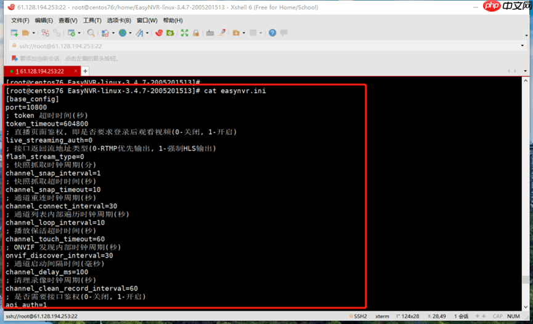This screenshot has height=324, width=533.
Task: Click the status bar down arrow
Action: (x=484, y=316)
